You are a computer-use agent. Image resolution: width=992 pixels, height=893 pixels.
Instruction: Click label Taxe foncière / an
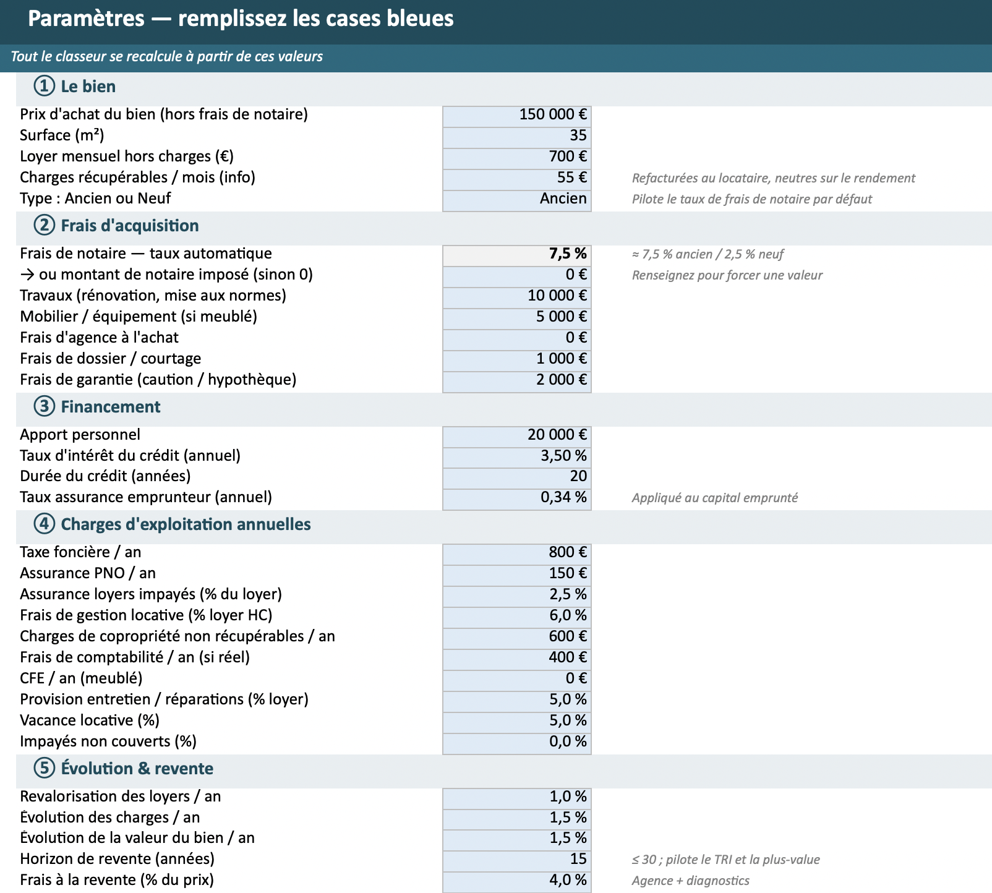[x=80, y=552]
